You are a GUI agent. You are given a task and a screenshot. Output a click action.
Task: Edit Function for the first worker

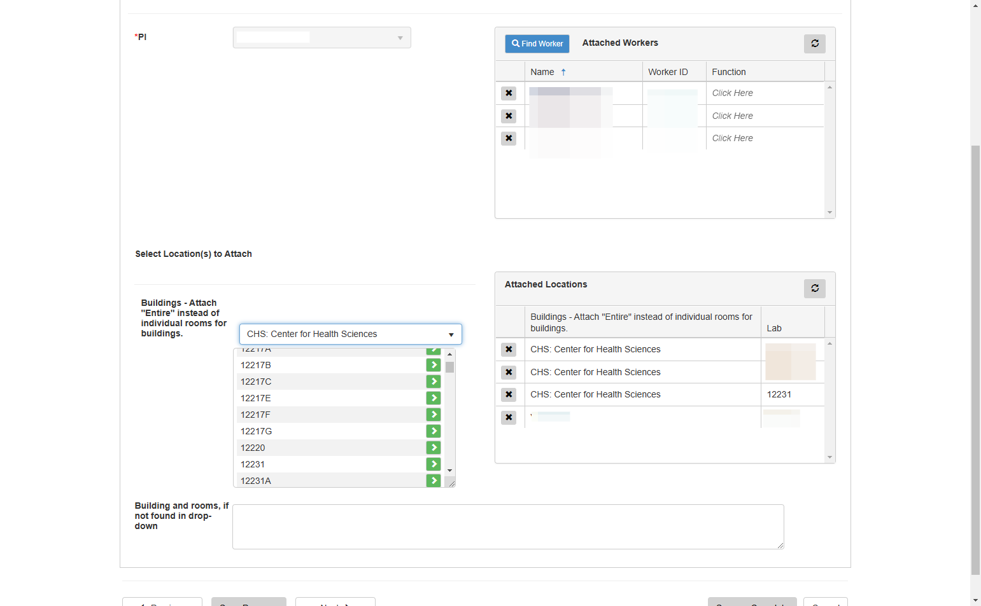732,93
